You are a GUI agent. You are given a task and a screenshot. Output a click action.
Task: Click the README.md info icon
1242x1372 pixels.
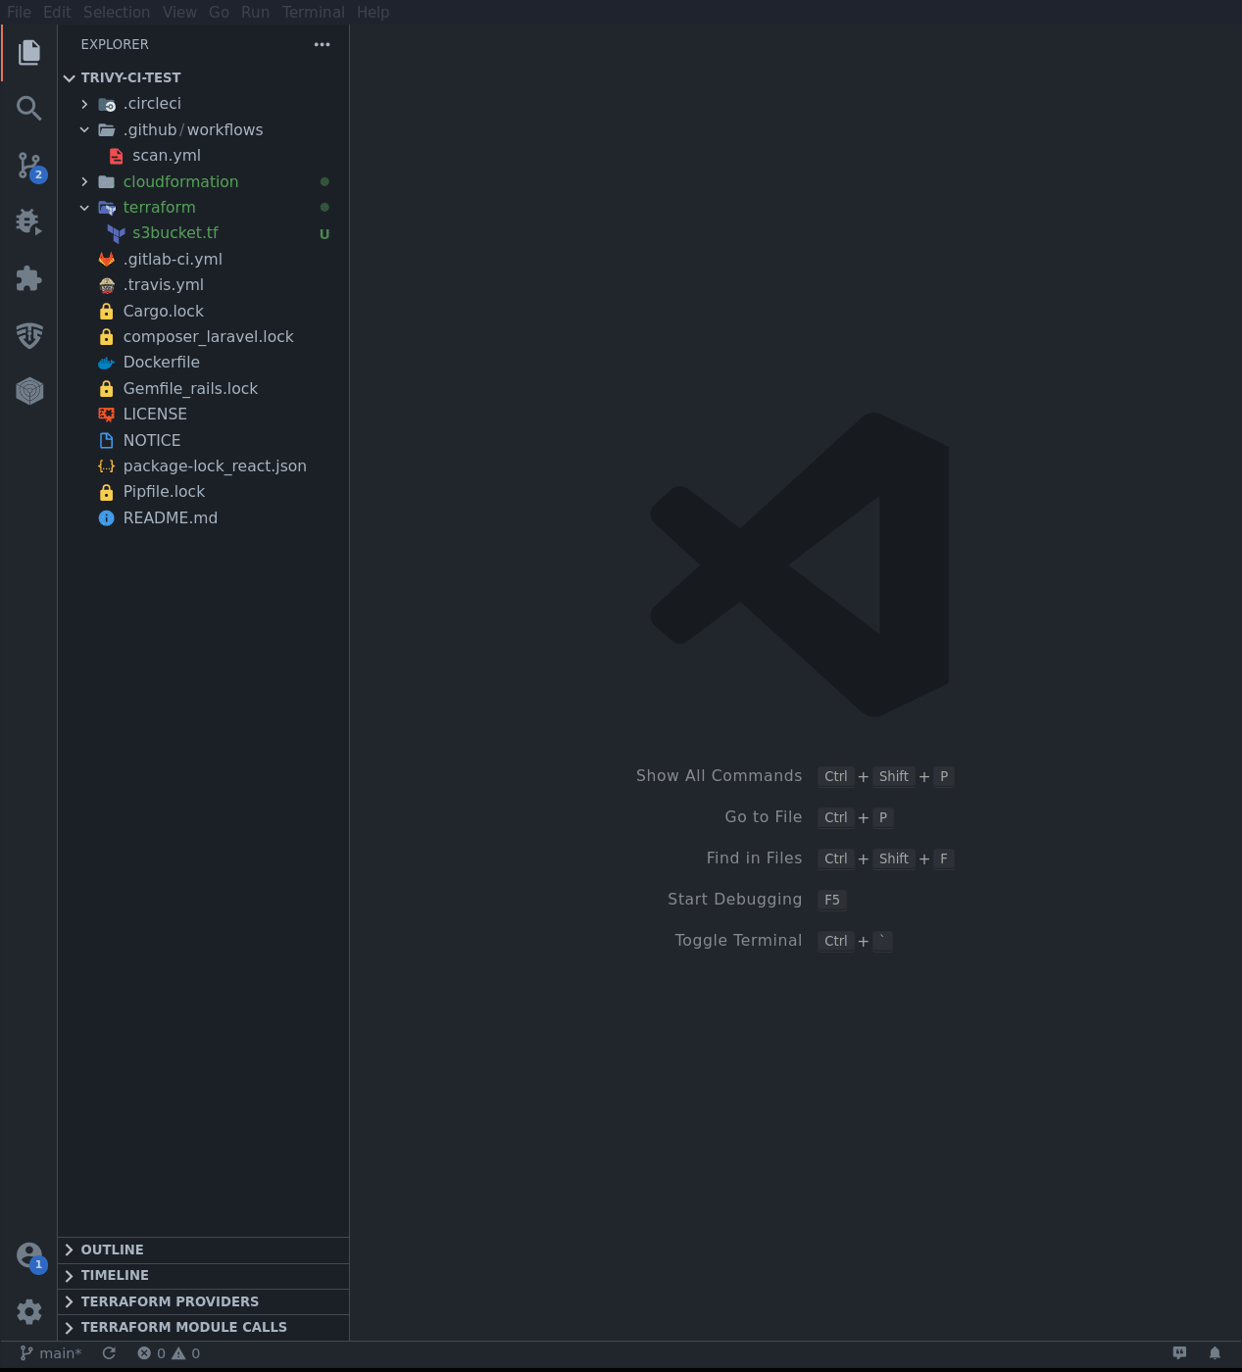[107, 517]
